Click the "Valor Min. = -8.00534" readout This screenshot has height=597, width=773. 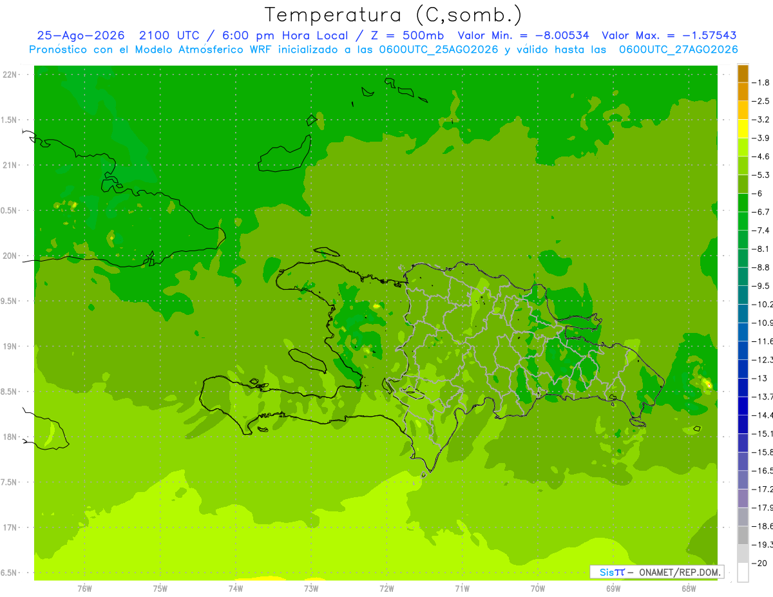point(523,35)
